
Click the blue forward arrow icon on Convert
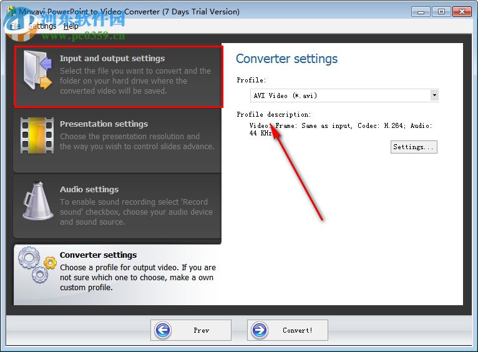click(260, 330)
